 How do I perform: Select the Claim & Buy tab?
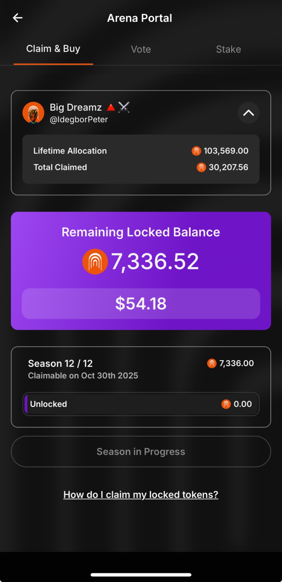coord(53,49)
